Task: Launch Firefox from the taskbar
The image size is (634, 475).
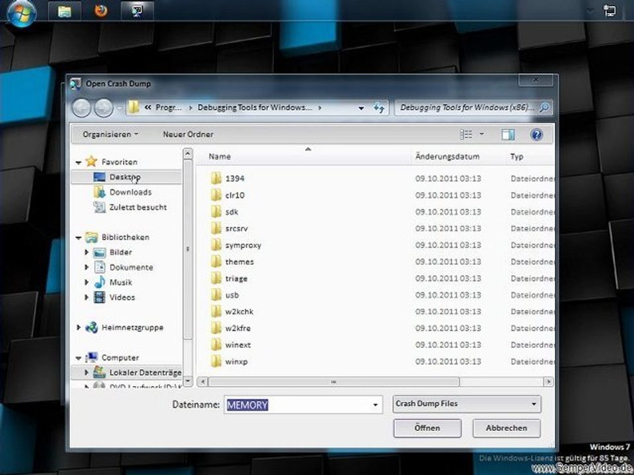Action: (101, 11)
